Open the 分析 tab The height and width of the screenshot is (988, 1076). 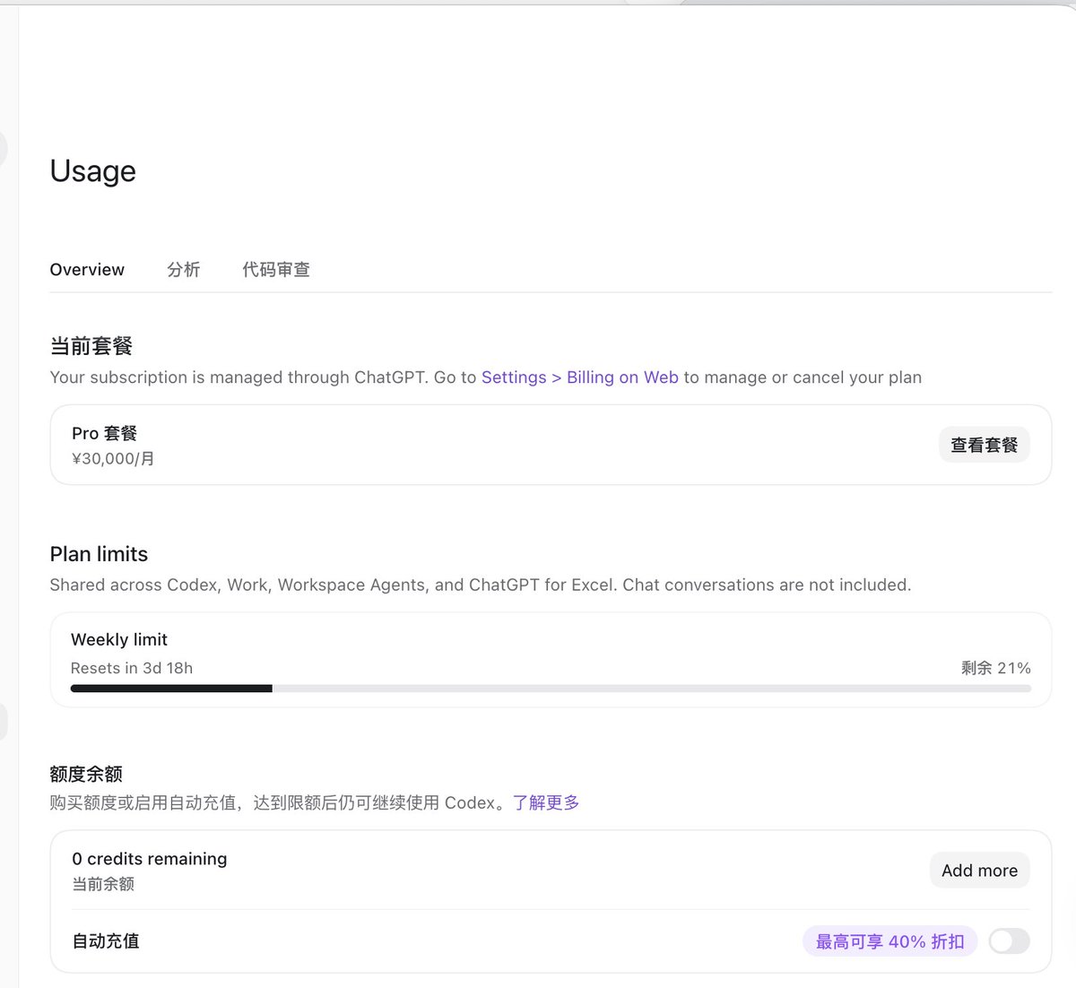click(x=183, y=270)
